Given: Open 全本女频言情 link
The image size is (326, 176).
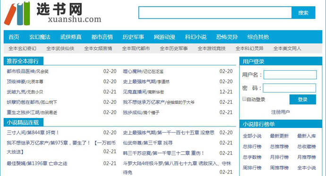Looking at the screenshot, I should (98, 49).
